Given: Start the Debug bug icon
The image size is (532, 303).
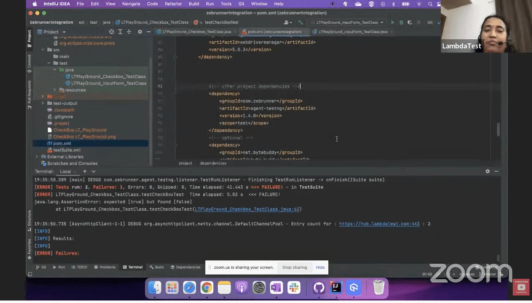Looking at the screenshot, I should click(401, 23).
